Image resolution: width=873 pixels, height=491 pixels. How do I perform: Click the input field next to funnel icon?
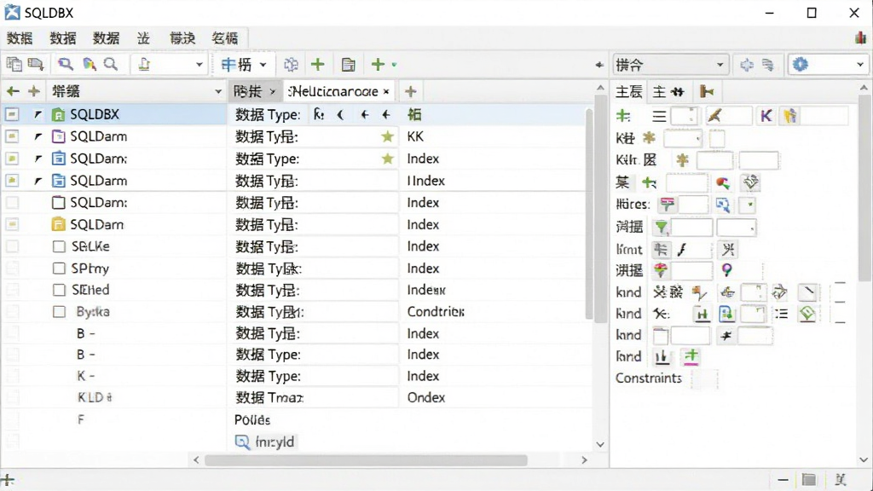(691, 227)
